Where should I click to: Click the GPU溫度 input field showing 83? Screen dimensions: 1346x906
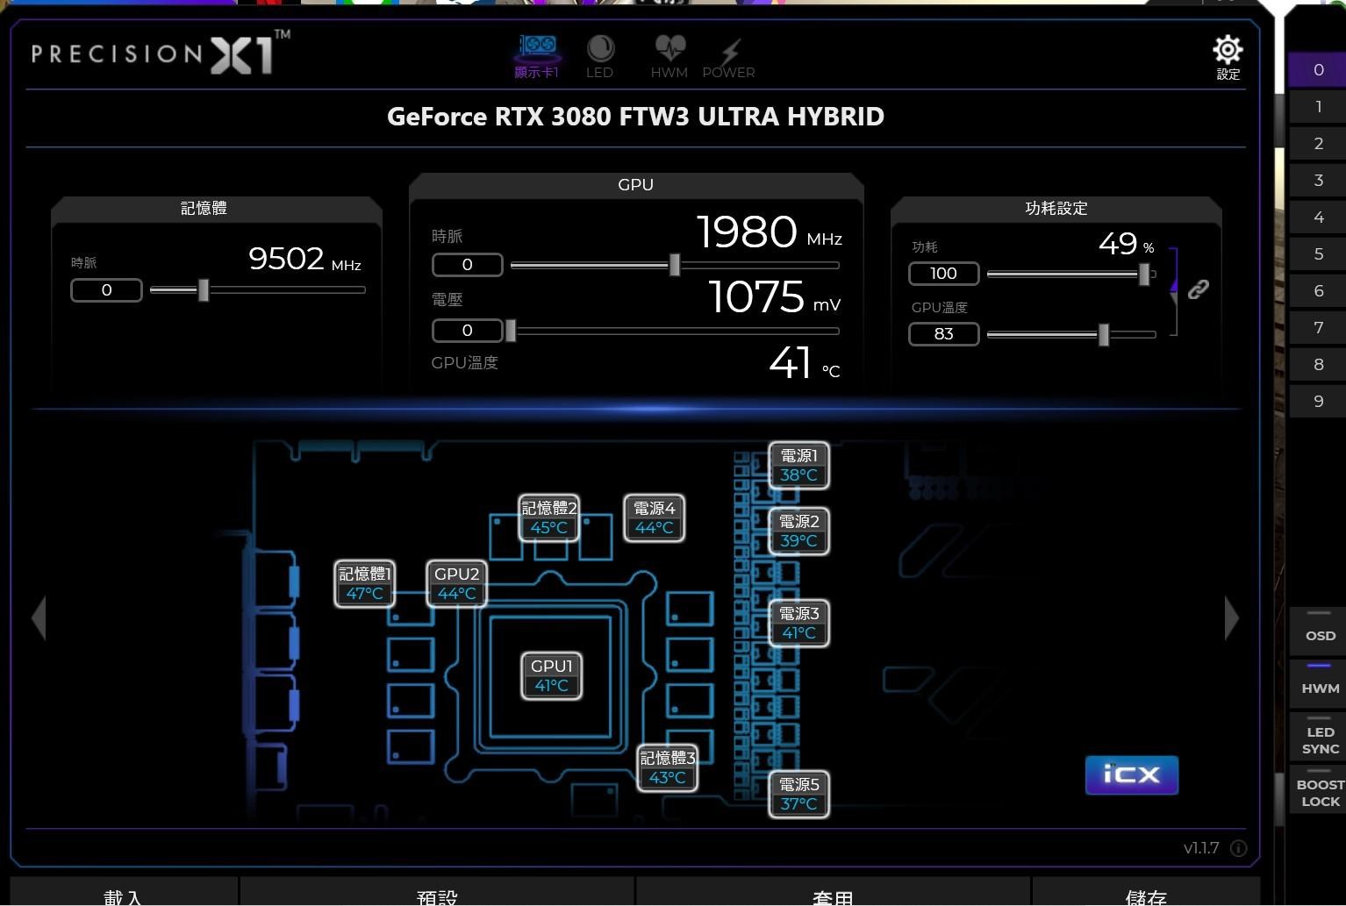[944, 334]
